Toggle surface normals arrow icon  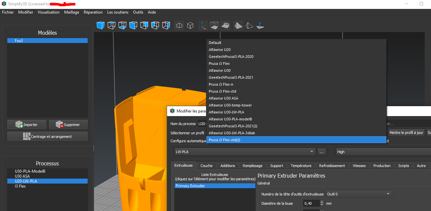click(x=260, y=25)
